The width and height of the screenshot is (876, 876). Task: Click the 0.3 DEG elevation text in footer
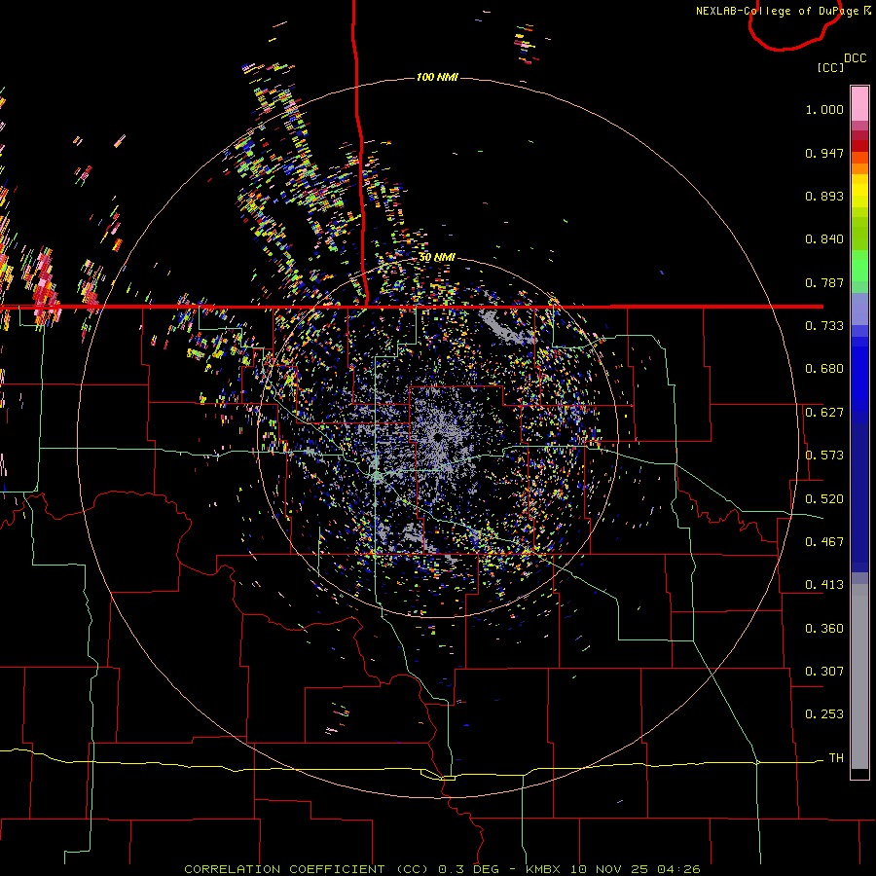468,869
